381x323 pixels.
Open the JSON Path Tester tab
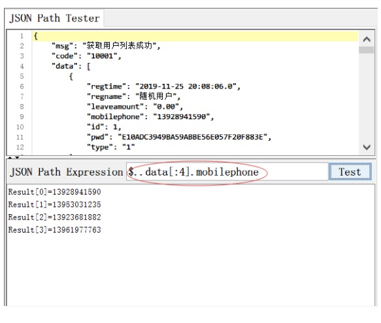point(54,18)
